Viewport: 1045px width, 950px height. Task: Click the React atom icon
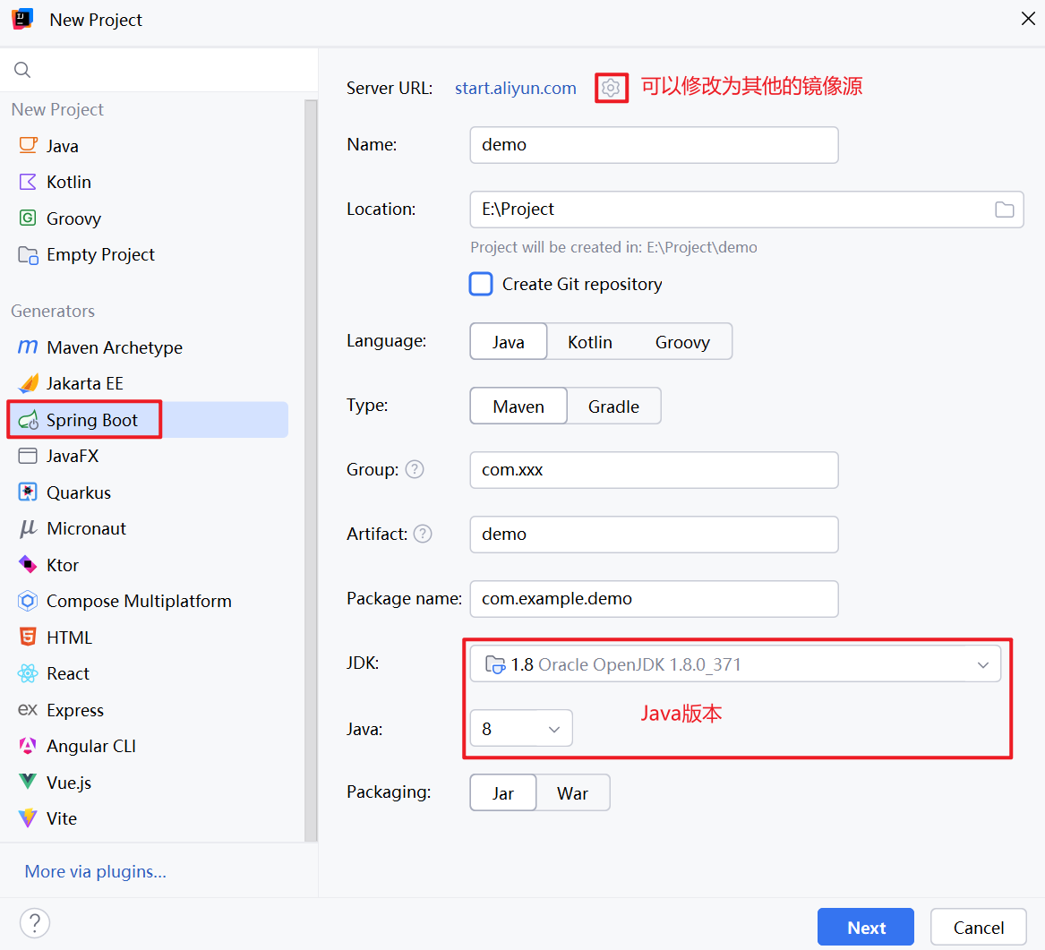pyautogui.click(x=28, y=673)
